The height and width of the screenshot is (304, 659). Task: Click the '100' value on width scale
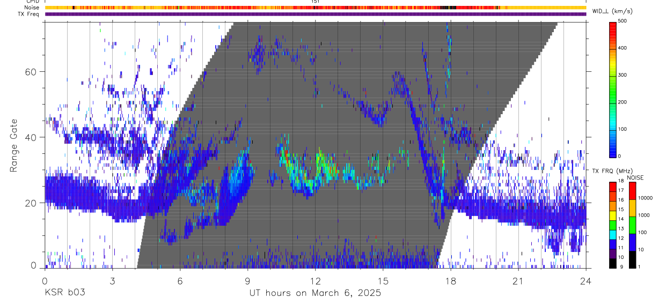pos(623,129)
